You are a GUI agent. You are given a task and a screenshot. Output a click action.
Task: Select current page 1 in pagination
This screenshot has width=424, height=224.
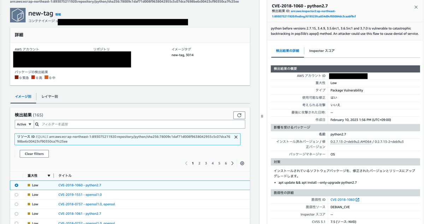coord(193,163)
